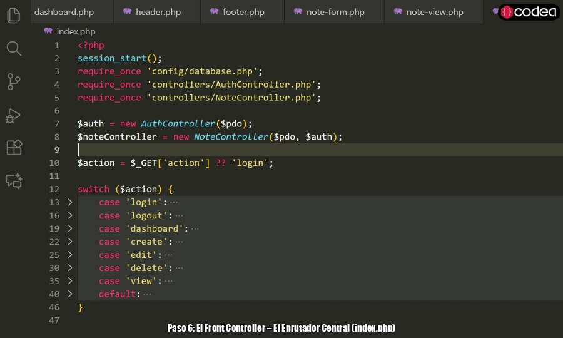This screenshot has width=563, height=338.
Task: Expand the folded case 'view' block
Action: click(70, 281)
